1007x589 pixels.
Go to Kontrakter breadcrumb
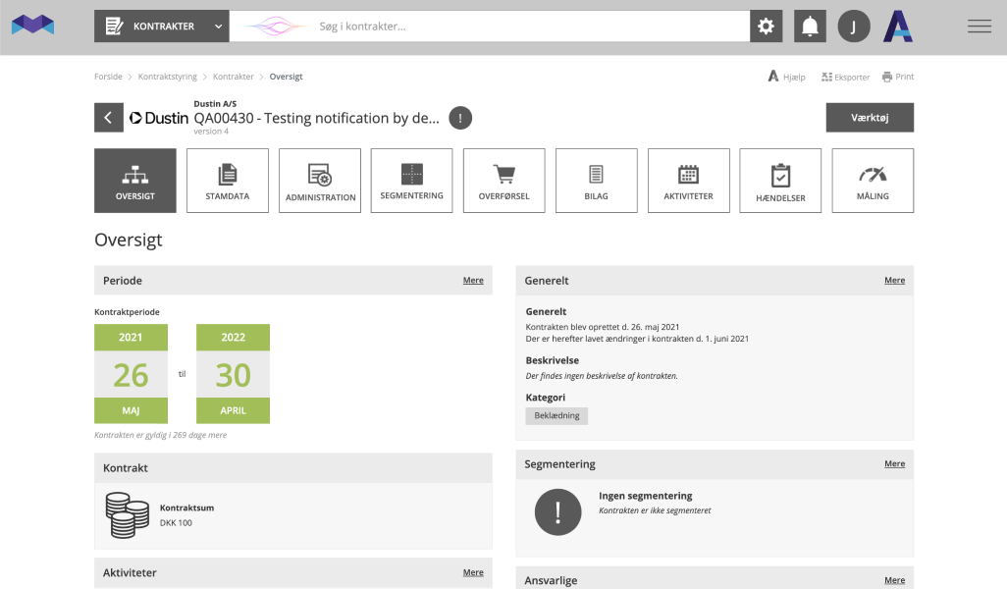pyautogui.click(x=234, y=77)
